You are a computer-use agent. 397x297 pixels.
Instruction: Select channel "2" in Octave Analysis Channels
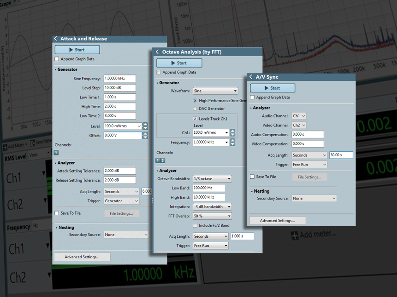(x=163, y=160)
